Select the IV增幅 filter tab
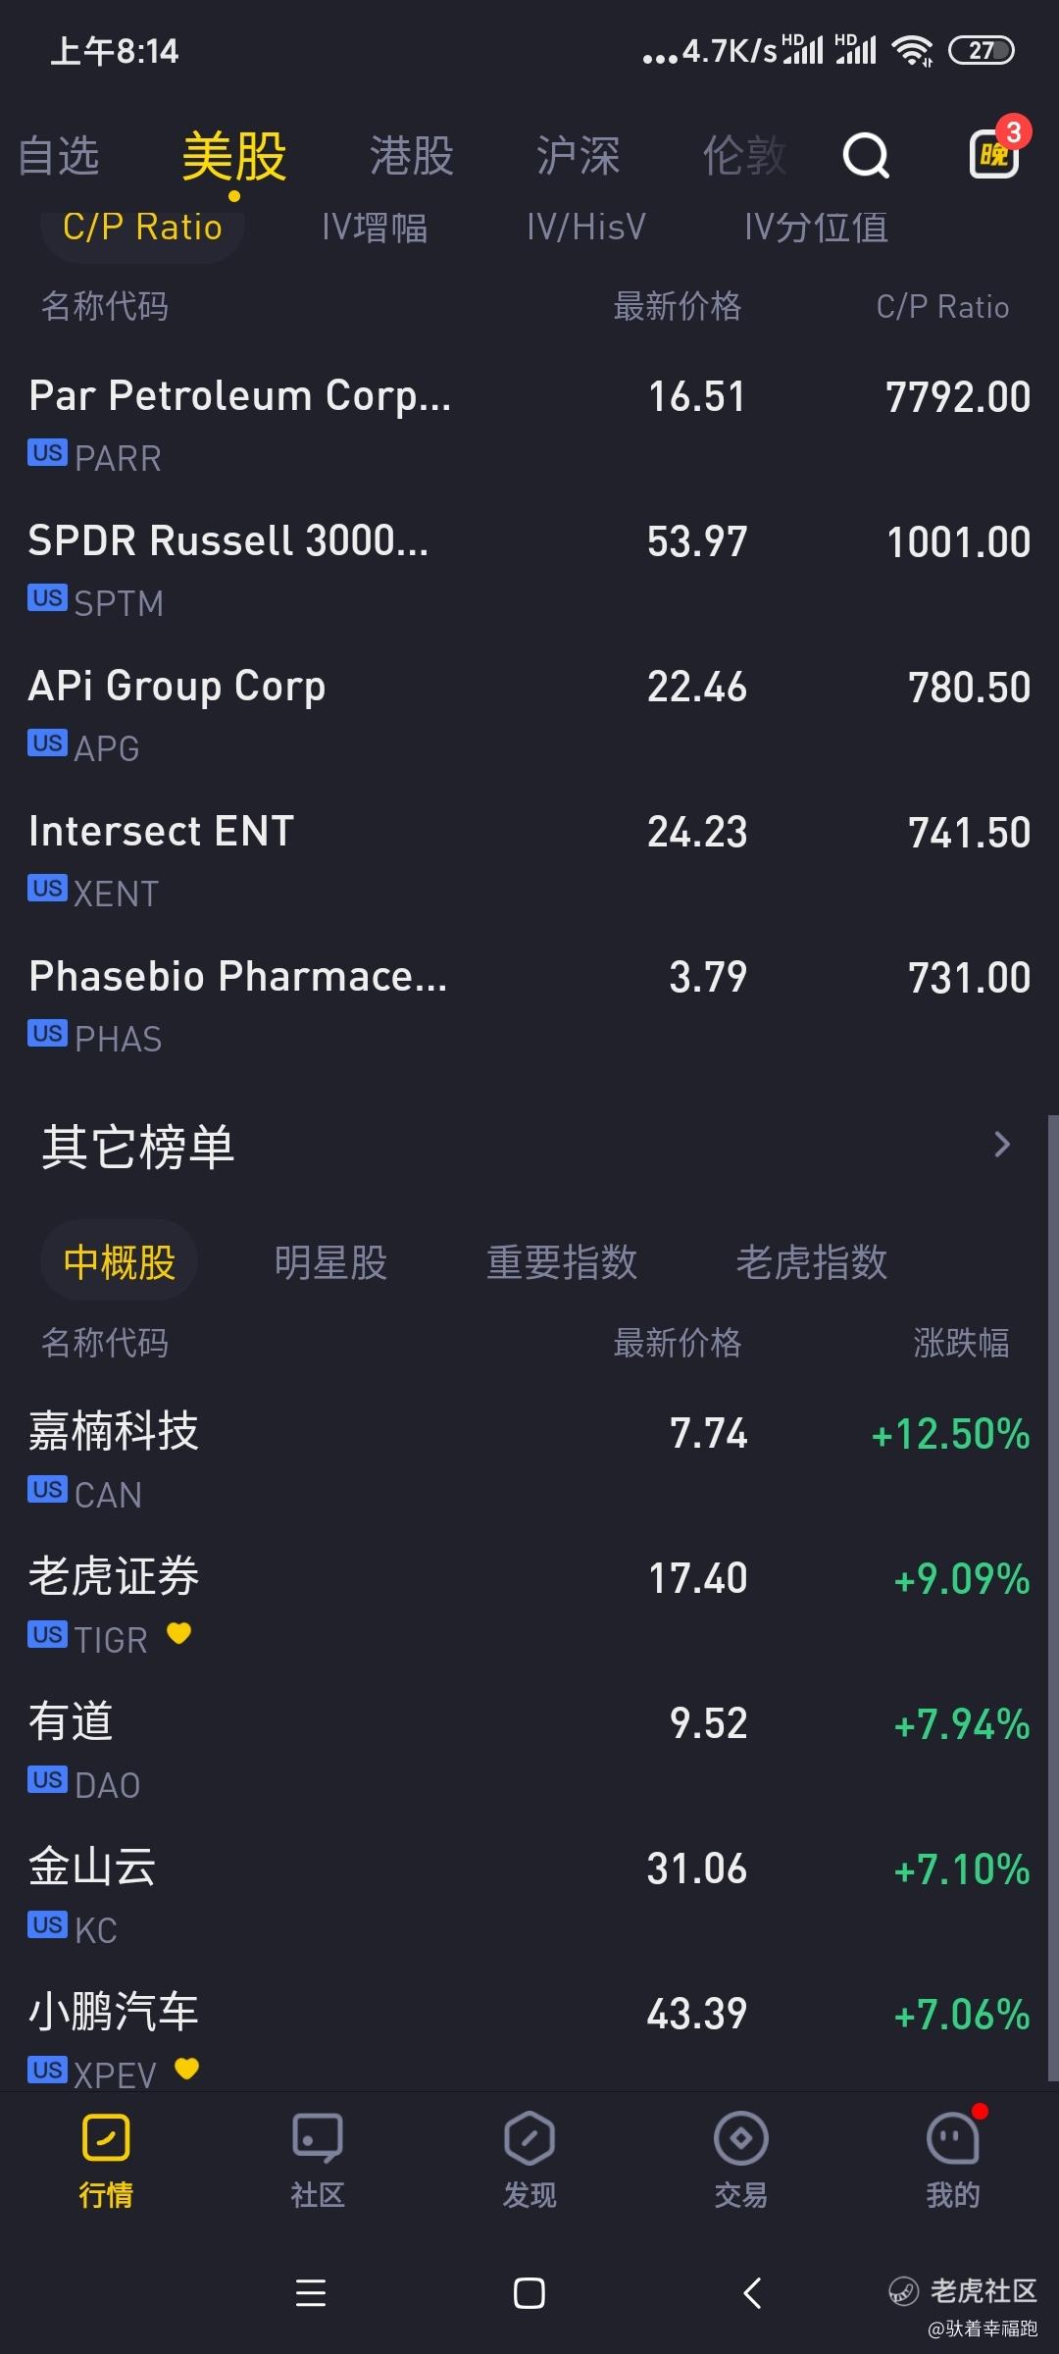The width and height of the screenshot is (1059, 2354). 375,228
